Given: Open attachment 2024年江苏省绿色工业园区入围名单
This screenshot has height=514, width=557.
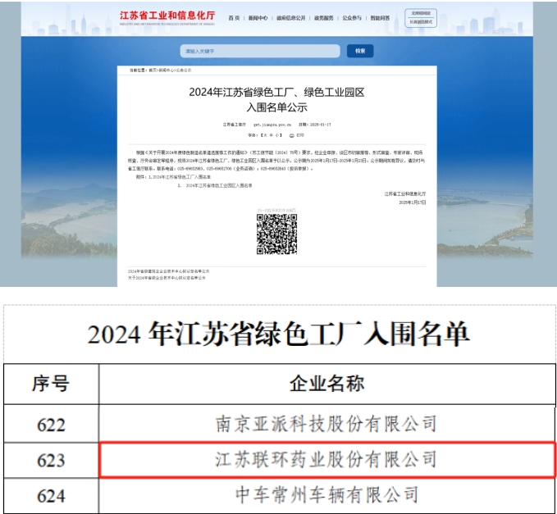Looking at the screenshot, I should (217, 185).
